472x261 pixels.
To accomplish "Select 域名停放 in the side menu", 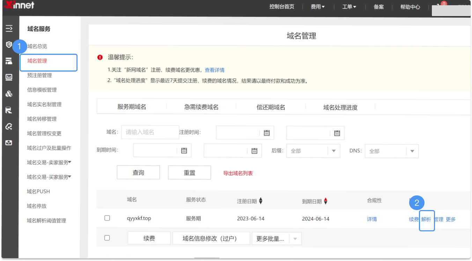I will point(37,206).
